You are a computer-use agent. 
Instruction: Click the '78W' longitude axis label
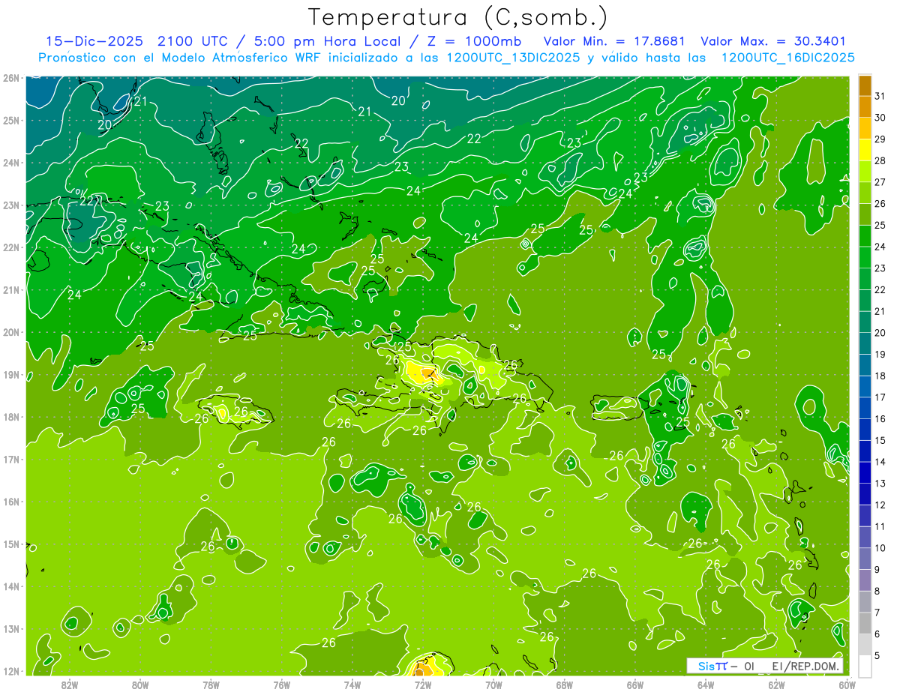[211, 685]
